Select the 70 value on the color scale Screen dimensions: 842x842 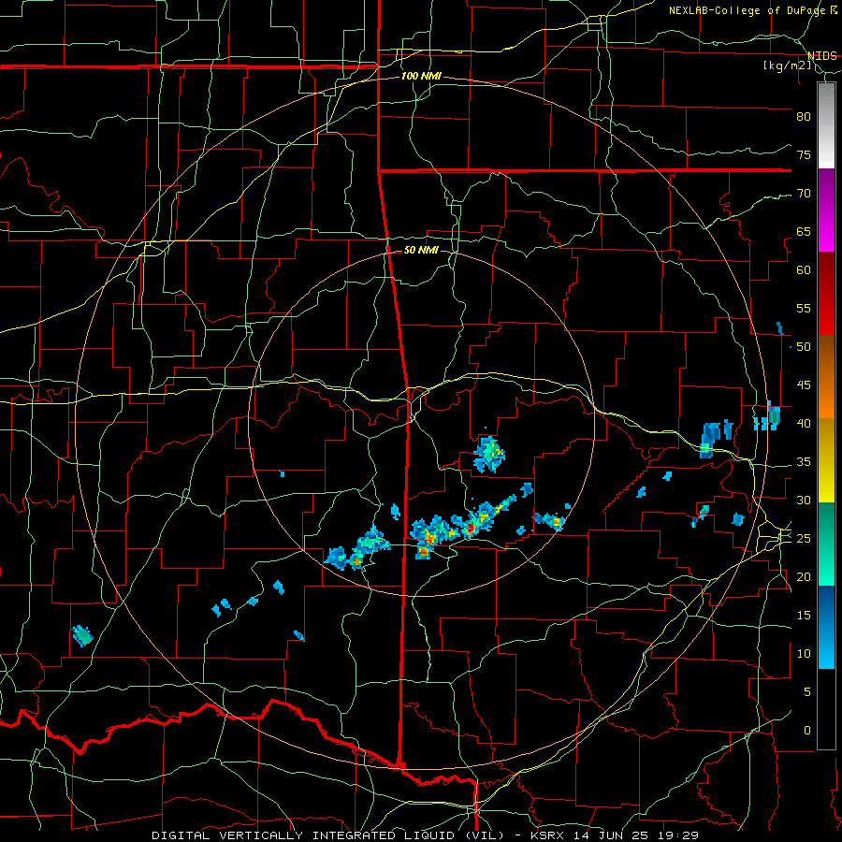pos(804,194)
